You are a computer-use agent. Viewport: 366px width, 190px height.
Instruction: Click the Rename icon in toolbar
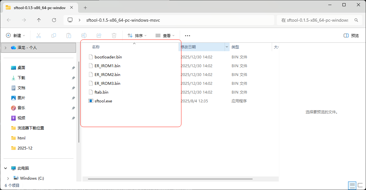pyautogui.click(x=84, y=35)
